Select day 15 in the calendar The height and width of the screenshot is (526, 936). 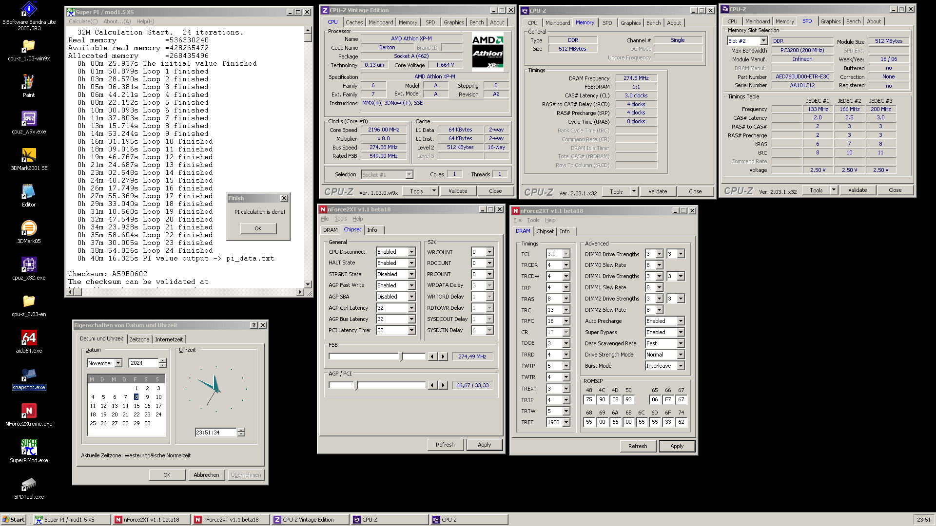(136, 406)
